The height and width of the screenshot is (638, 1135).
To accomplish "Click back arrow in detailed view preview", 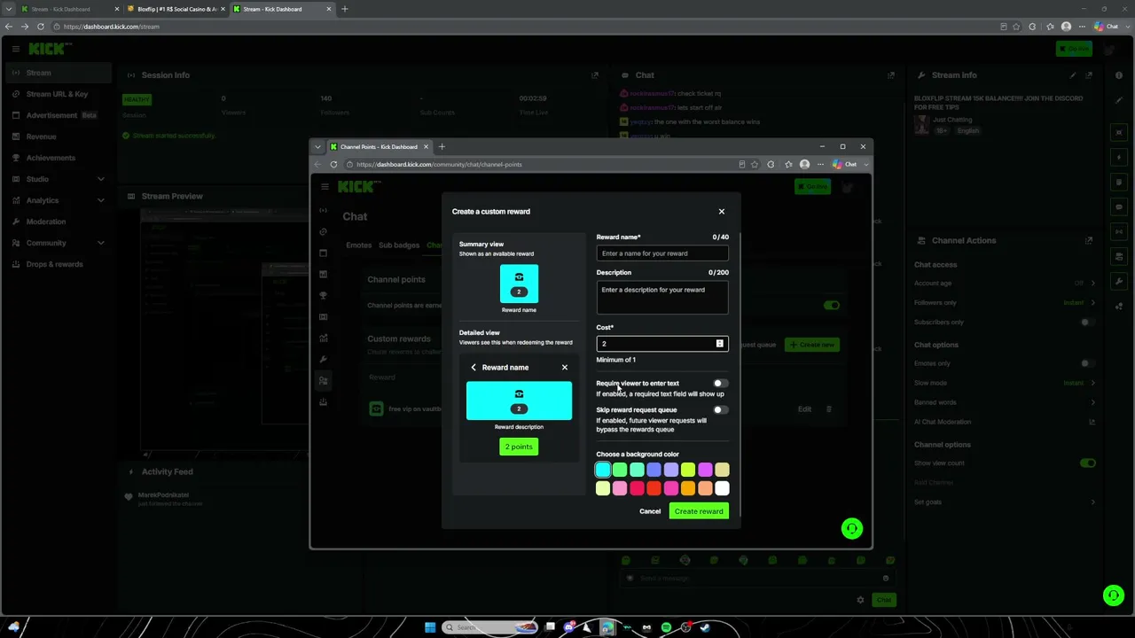I will 474,368.
